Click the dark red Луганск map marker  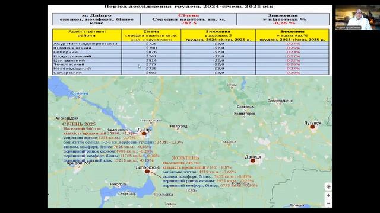[312, 127]
